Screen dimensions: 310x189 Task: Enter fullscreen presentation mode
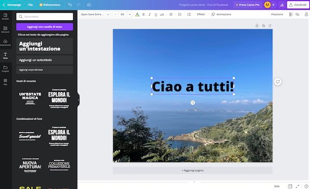[297, 186]
